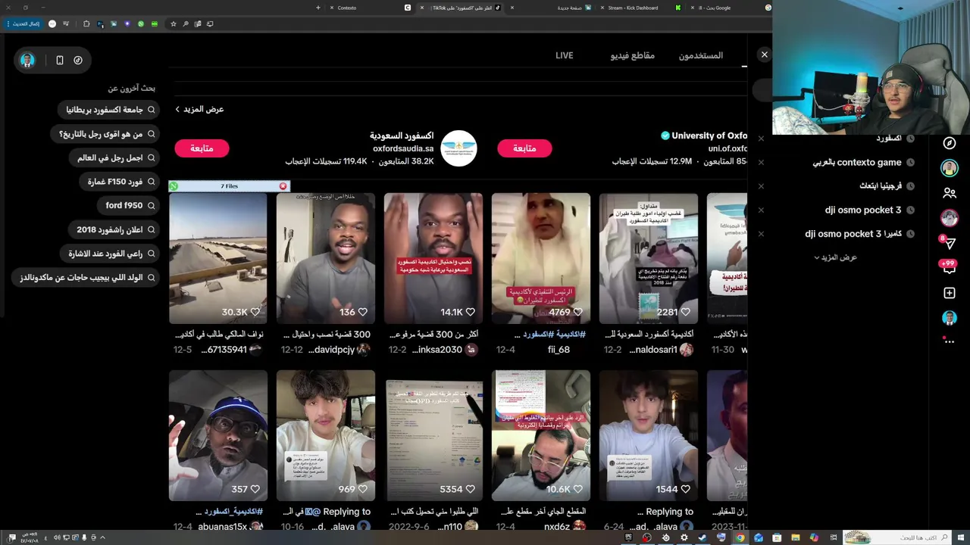The height and width of the screenshot is (545, 970).
Task: Open the Friends people icon in sidebar
Action: [x=950, y=193]
